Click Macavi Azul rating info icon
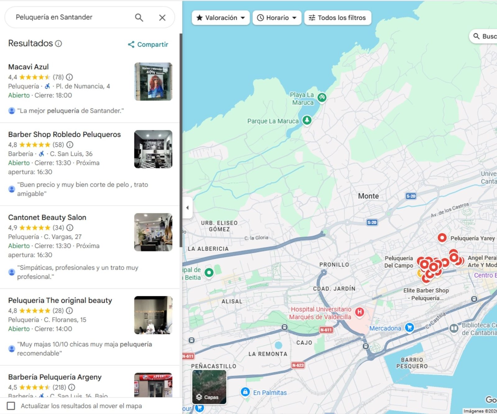This screenshot has width=497, height=414. tap(70, 77)
